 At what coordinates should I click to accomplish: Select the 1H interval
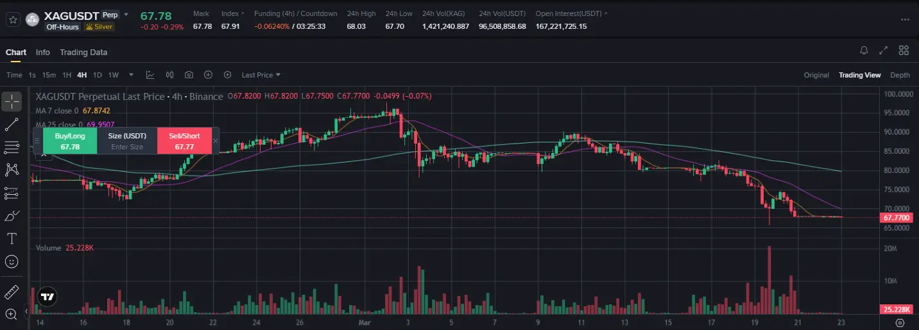point(67,75)
